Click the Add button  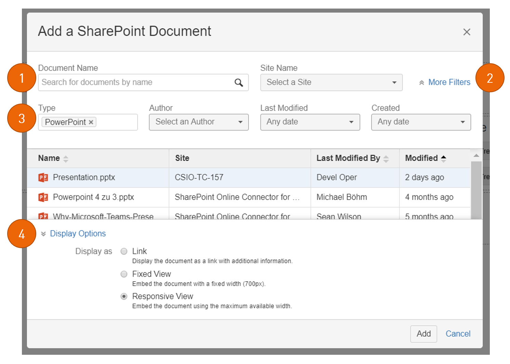pyautogui.click(x=423, y=334)
